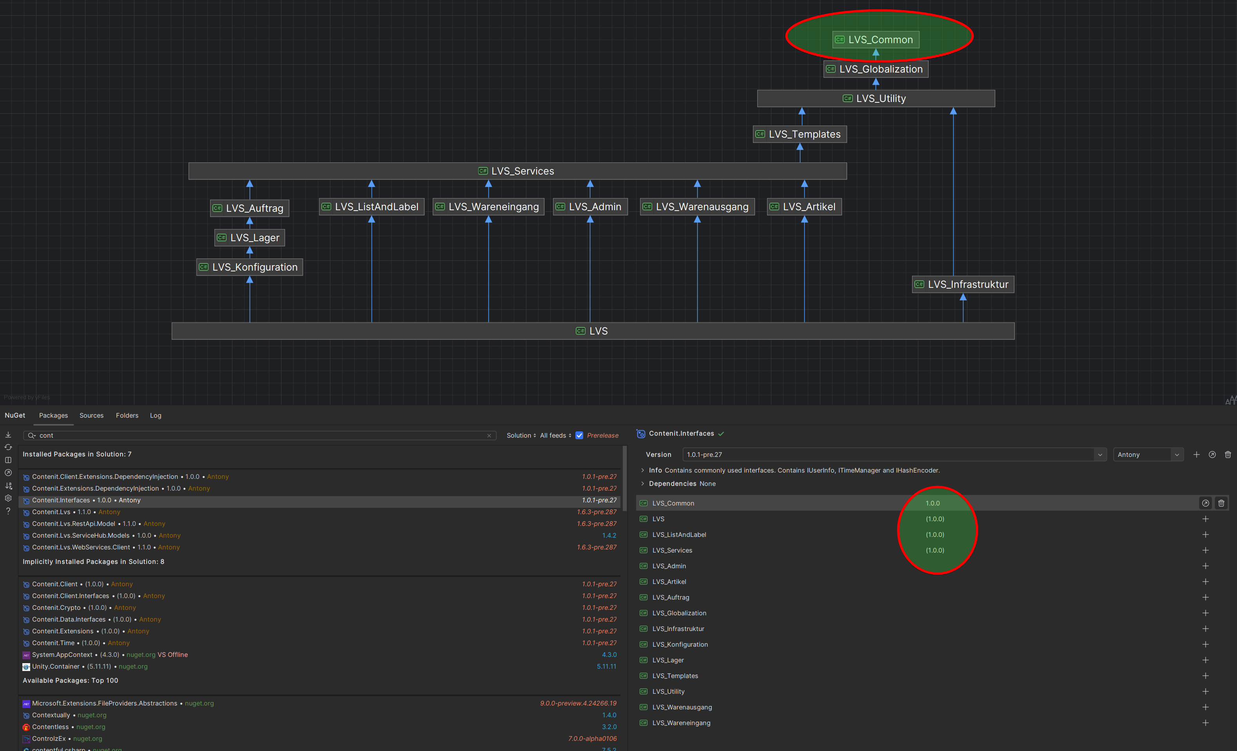The width and height of the screenshot is (1237, 751).
Task: Remove package from LVS_Common via trash icon
Action: coord(1221,503)
